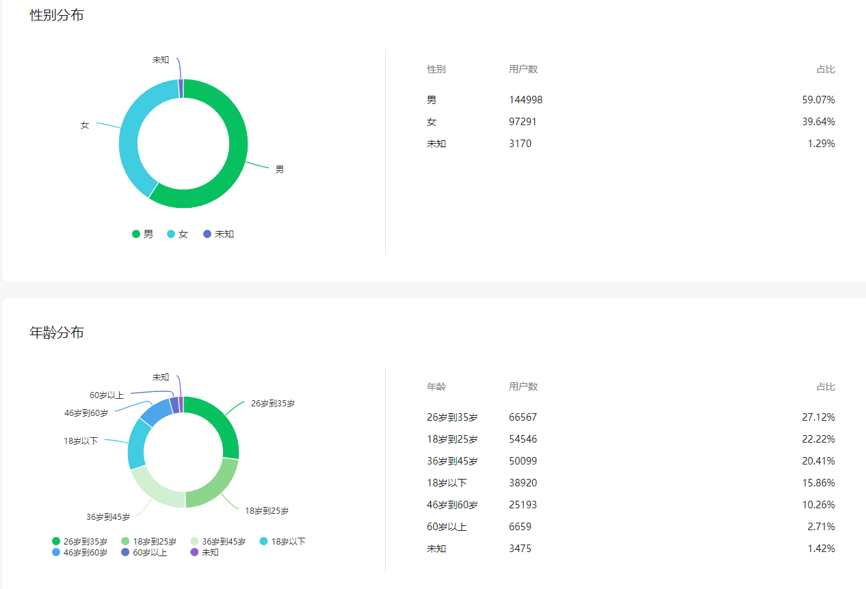
Task: Select the 未知 row label in gender table
Action: tap(436, 144)
